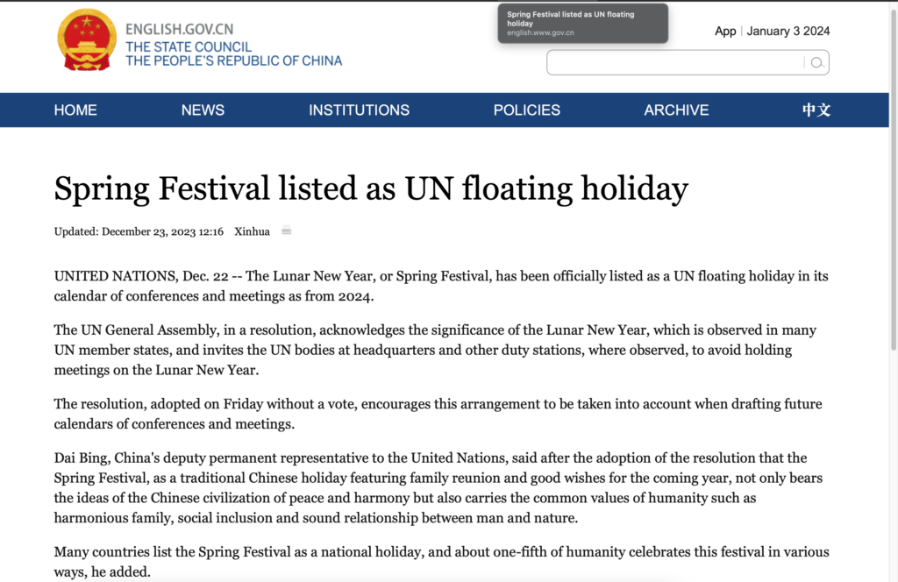
Task: Click the tab preview tooltip card
Action: (x=583, y=24)
